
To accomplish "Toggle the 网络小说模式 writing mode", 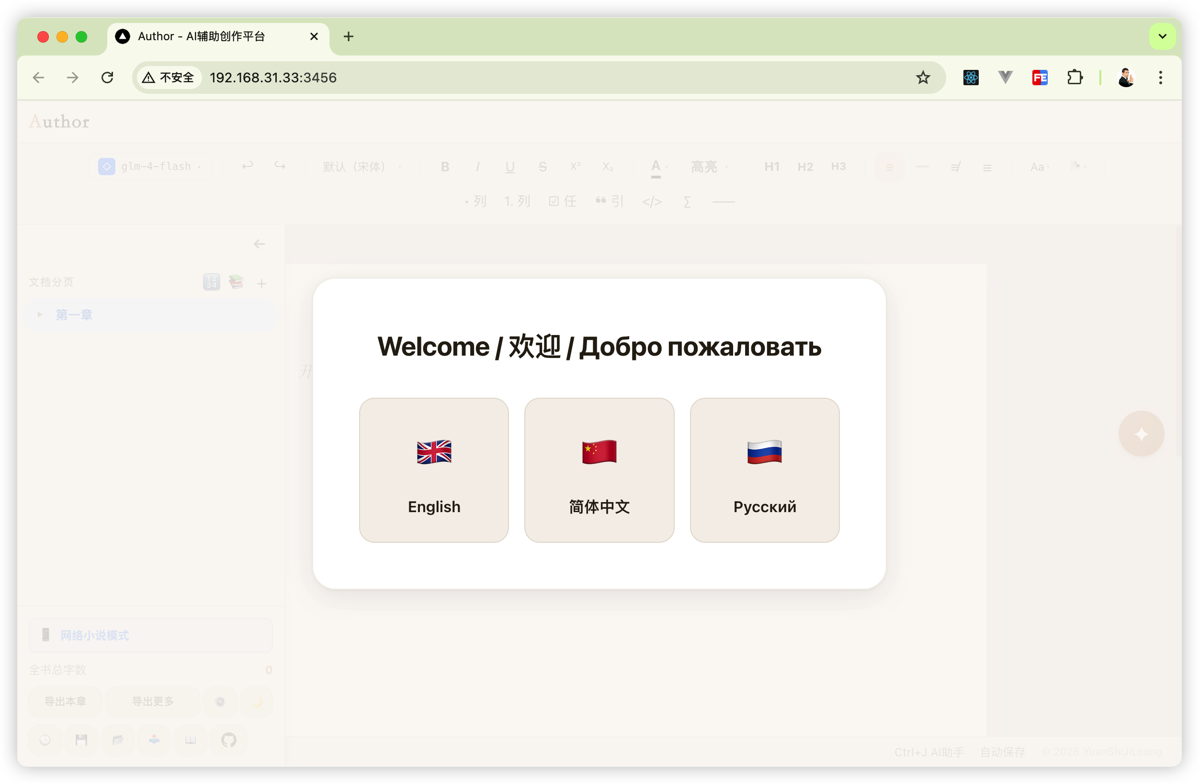I will [151, 635].
